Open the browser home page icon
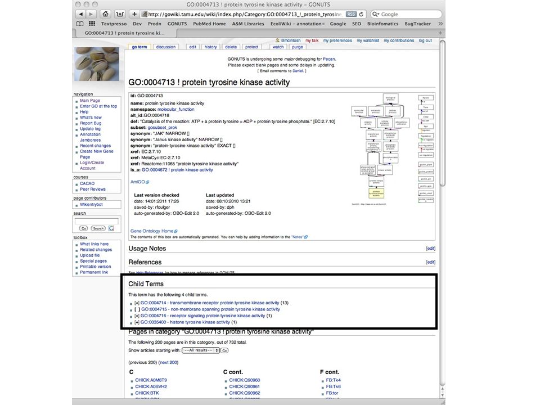Viewport: 540px width, 405px height. point(105,14)
